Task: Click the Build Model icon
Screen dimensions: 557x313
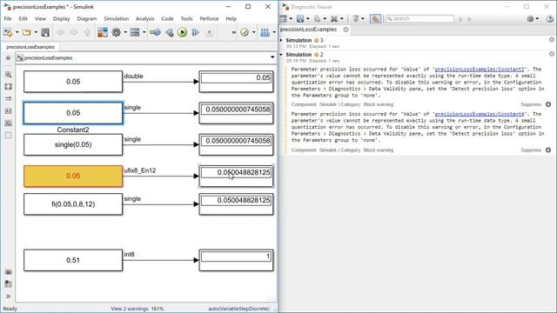Action: 265,32
